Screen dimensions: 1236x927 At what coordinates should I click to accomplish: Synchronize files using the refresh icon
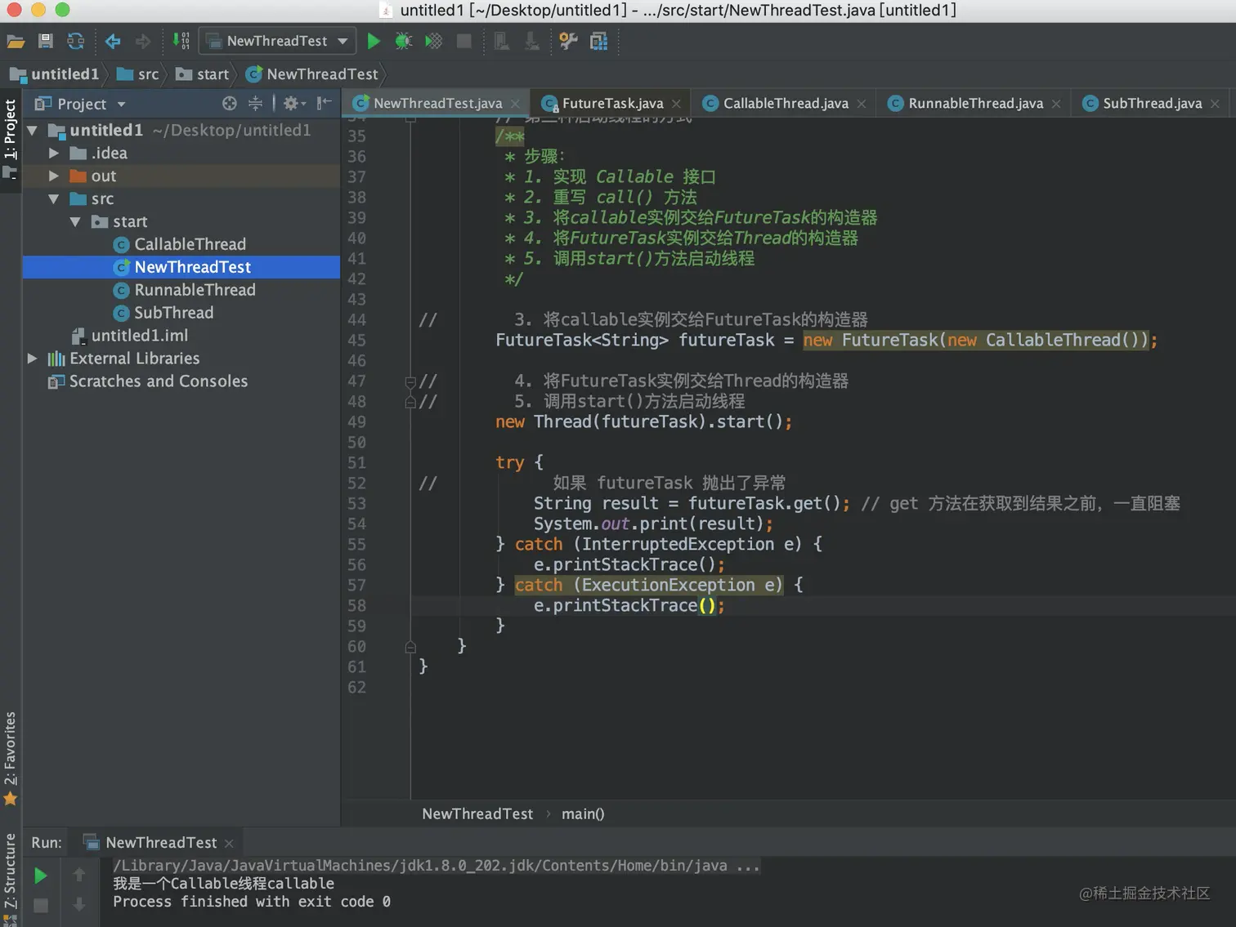[x=75, y=41]
